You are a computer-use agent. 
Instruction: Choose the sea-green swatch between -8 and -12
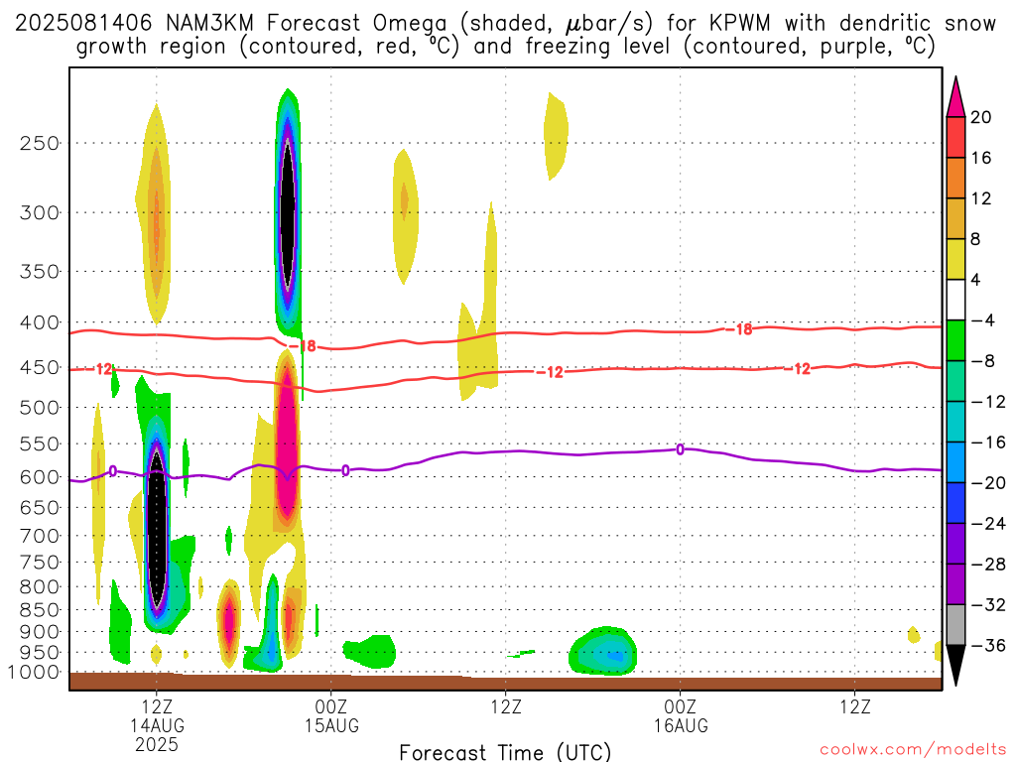[x=955, y=381]
